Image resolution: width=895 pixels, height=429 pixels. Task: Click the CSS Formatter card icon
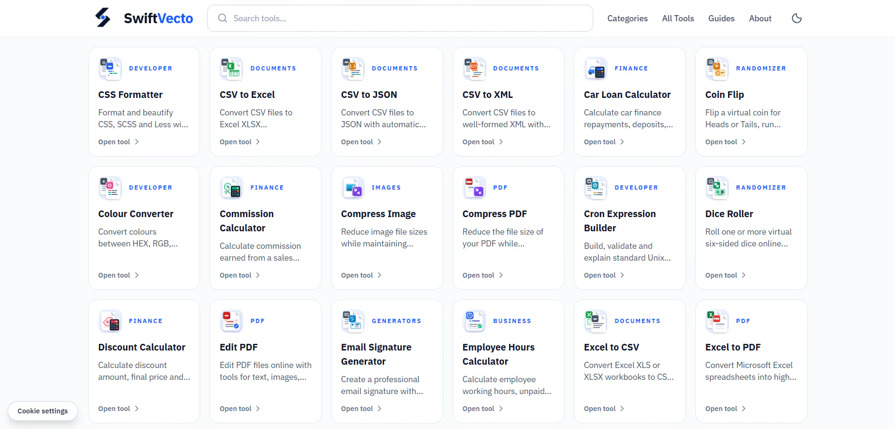(110, 69)
